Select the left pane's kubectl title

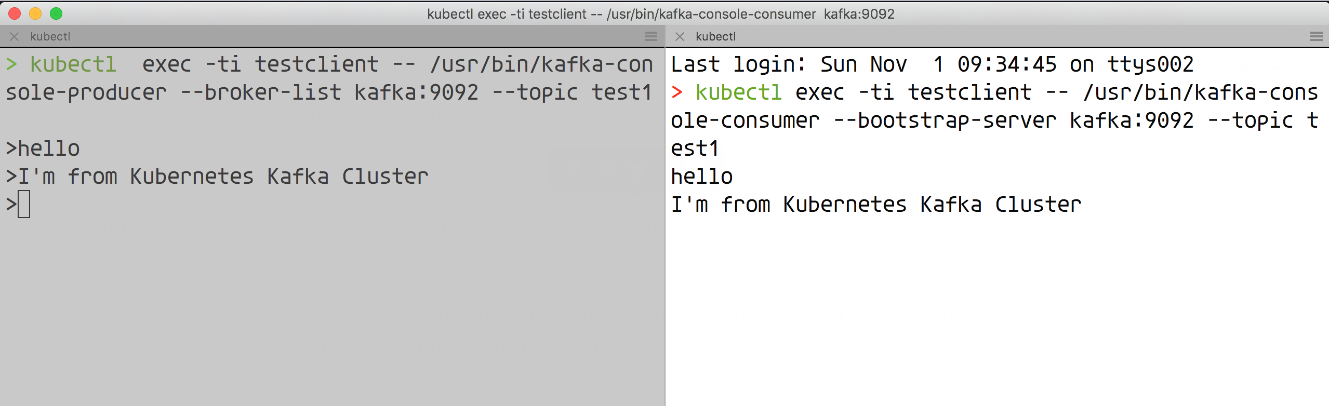click(50, 36)
